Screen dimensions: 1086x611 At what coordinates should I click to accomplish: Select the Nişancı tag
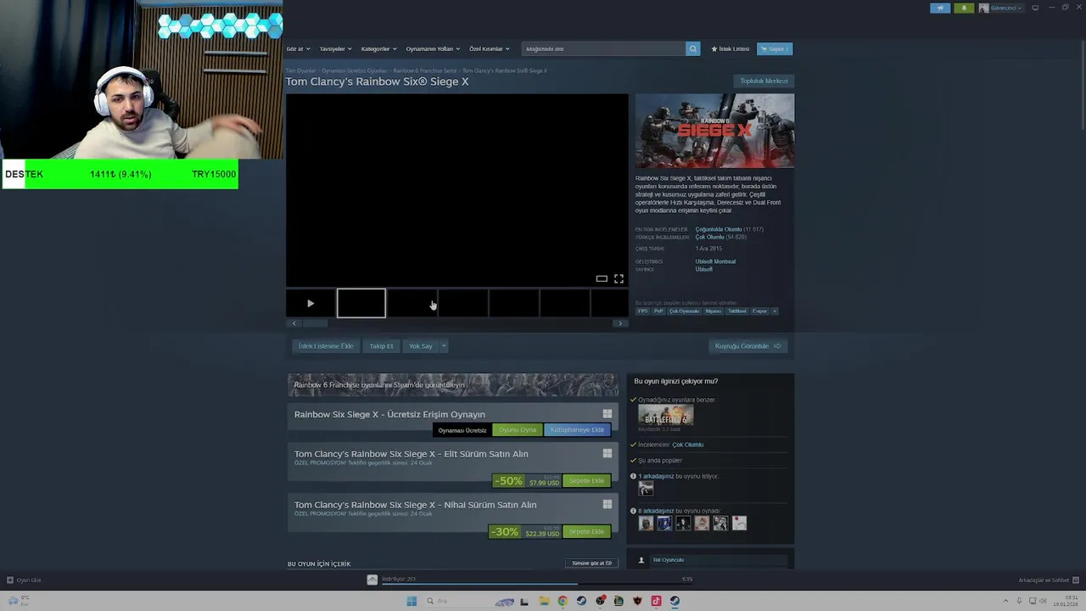click(714, 311)
